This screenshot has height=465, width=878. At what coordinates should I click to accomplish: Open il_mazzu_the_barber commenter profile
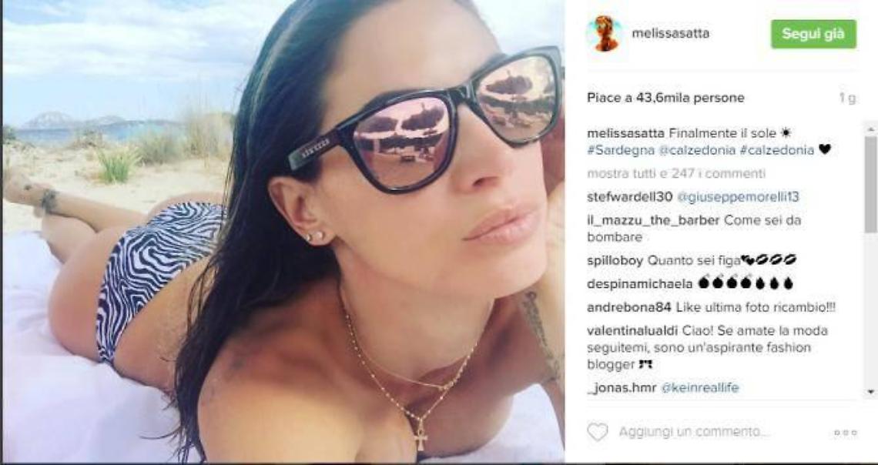pos(653,220)
